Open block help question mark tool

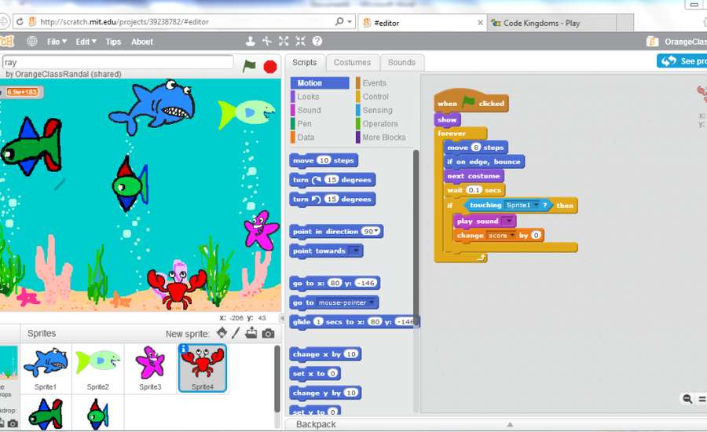pos(317,42)
